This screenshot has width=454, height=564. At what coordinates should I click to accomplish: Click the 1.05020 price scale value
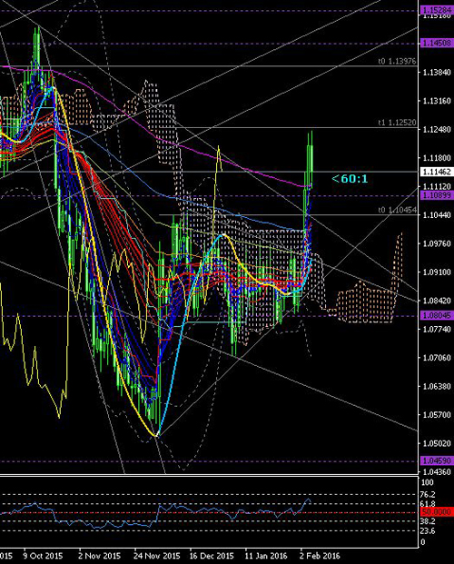[x=437, y=443]
